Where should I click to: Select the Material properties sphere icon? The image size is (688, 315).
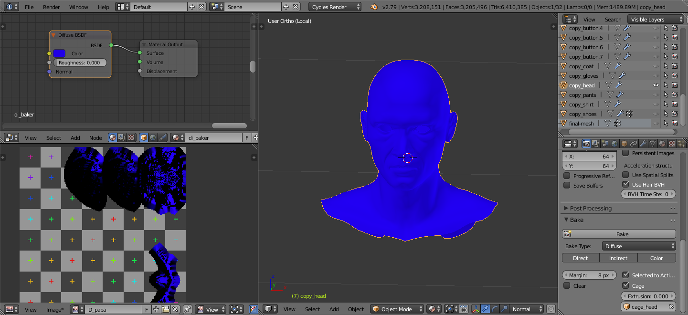click(662, 143)
